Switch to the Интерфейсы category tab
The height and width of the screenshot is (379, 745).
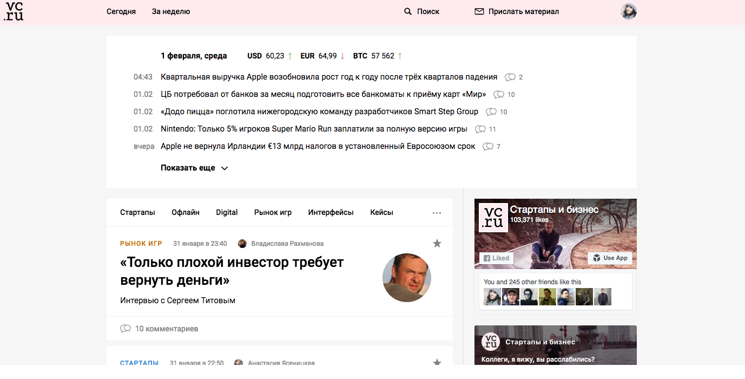(x=331, y=212)
